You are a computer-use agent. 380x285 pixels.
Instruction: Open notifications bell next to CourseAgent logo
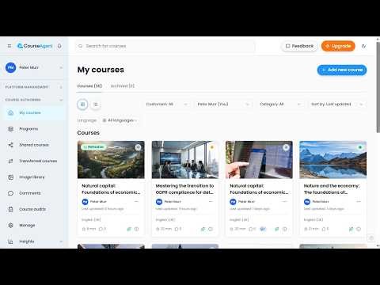pos(59,46)
